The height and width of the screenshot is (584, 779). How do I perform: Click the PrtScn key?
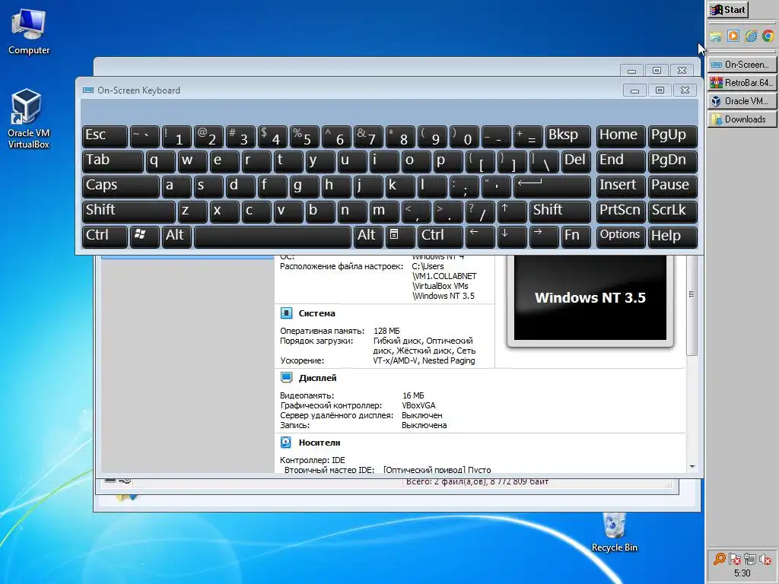[621, 211]
